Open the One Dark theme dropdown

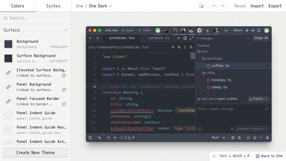[x=100, y=6]
